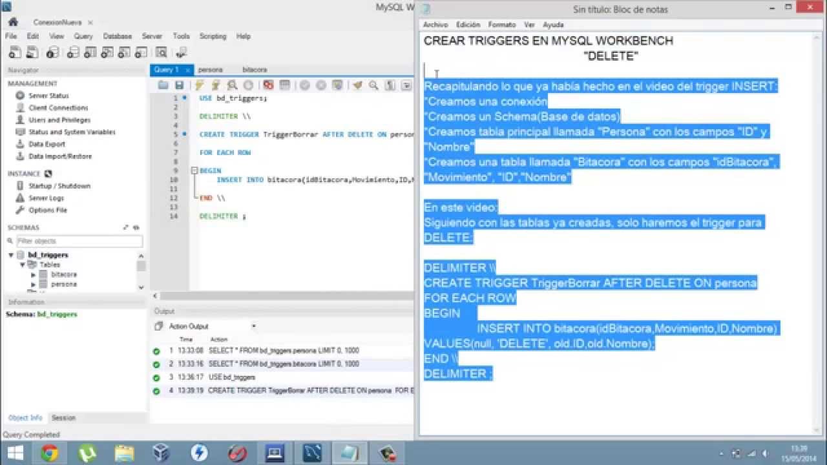Open SQL script file toolbar icon
827x465 pixels.
pyautogui.click(x=32, y=52)
